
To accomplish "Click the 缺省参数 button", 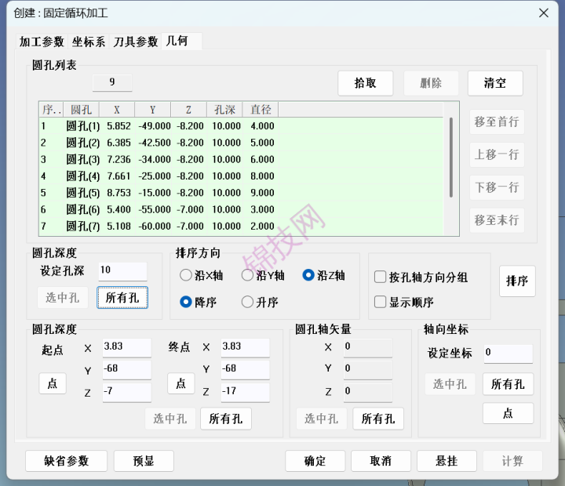I will tap(66, 461).
